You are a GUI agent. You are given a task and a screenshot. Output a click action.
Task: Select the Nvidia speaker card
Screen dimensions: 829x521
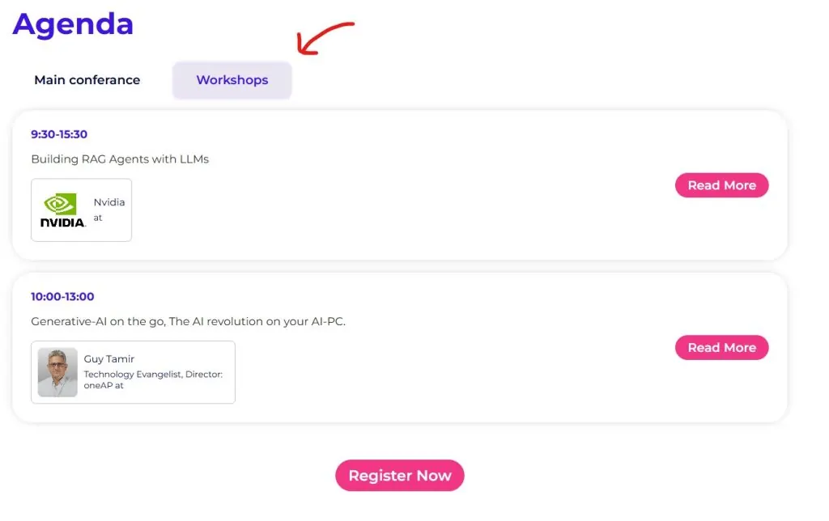[x=82, y=210]
